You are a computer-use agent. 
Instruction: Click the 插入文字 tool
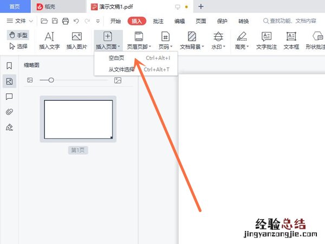[49, 41]
